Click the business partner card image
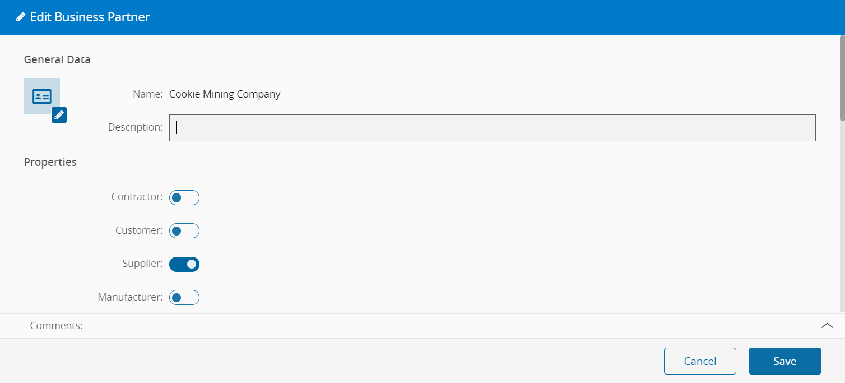This screenshot has height=383, width=845. pyautogui.click(x=41, y=96)
